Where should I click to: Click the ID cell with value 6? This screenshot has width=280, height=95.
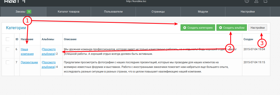16,49
